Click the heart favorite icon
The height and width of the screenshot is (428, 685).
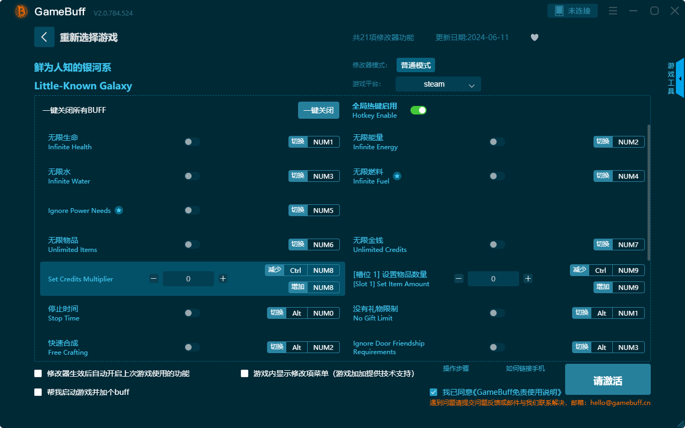pyautogui.click(x=535, y=37)
